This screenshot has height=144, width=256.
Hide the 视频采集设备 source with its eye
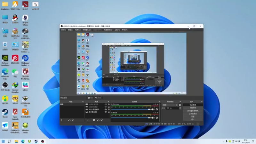106,104
